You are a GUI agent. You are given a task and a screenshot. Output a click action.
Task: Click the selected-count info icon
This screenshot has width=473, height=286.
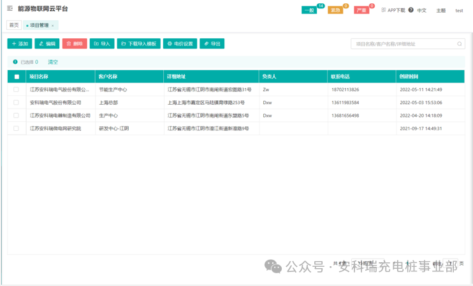pyautogui.click(x=15, y=62)
